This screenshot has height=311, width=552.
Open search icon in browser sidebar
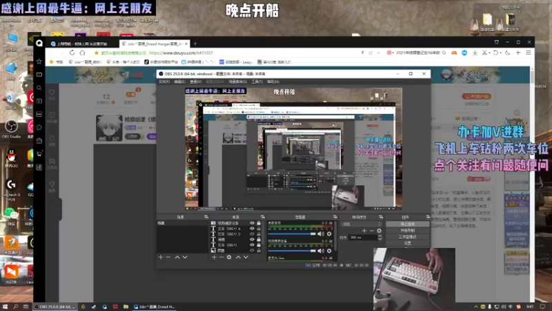[39, 88]
